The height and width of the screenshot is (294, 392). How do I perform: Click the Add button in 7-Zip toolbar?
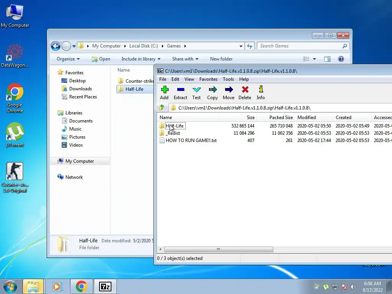[x=164, y=93]
